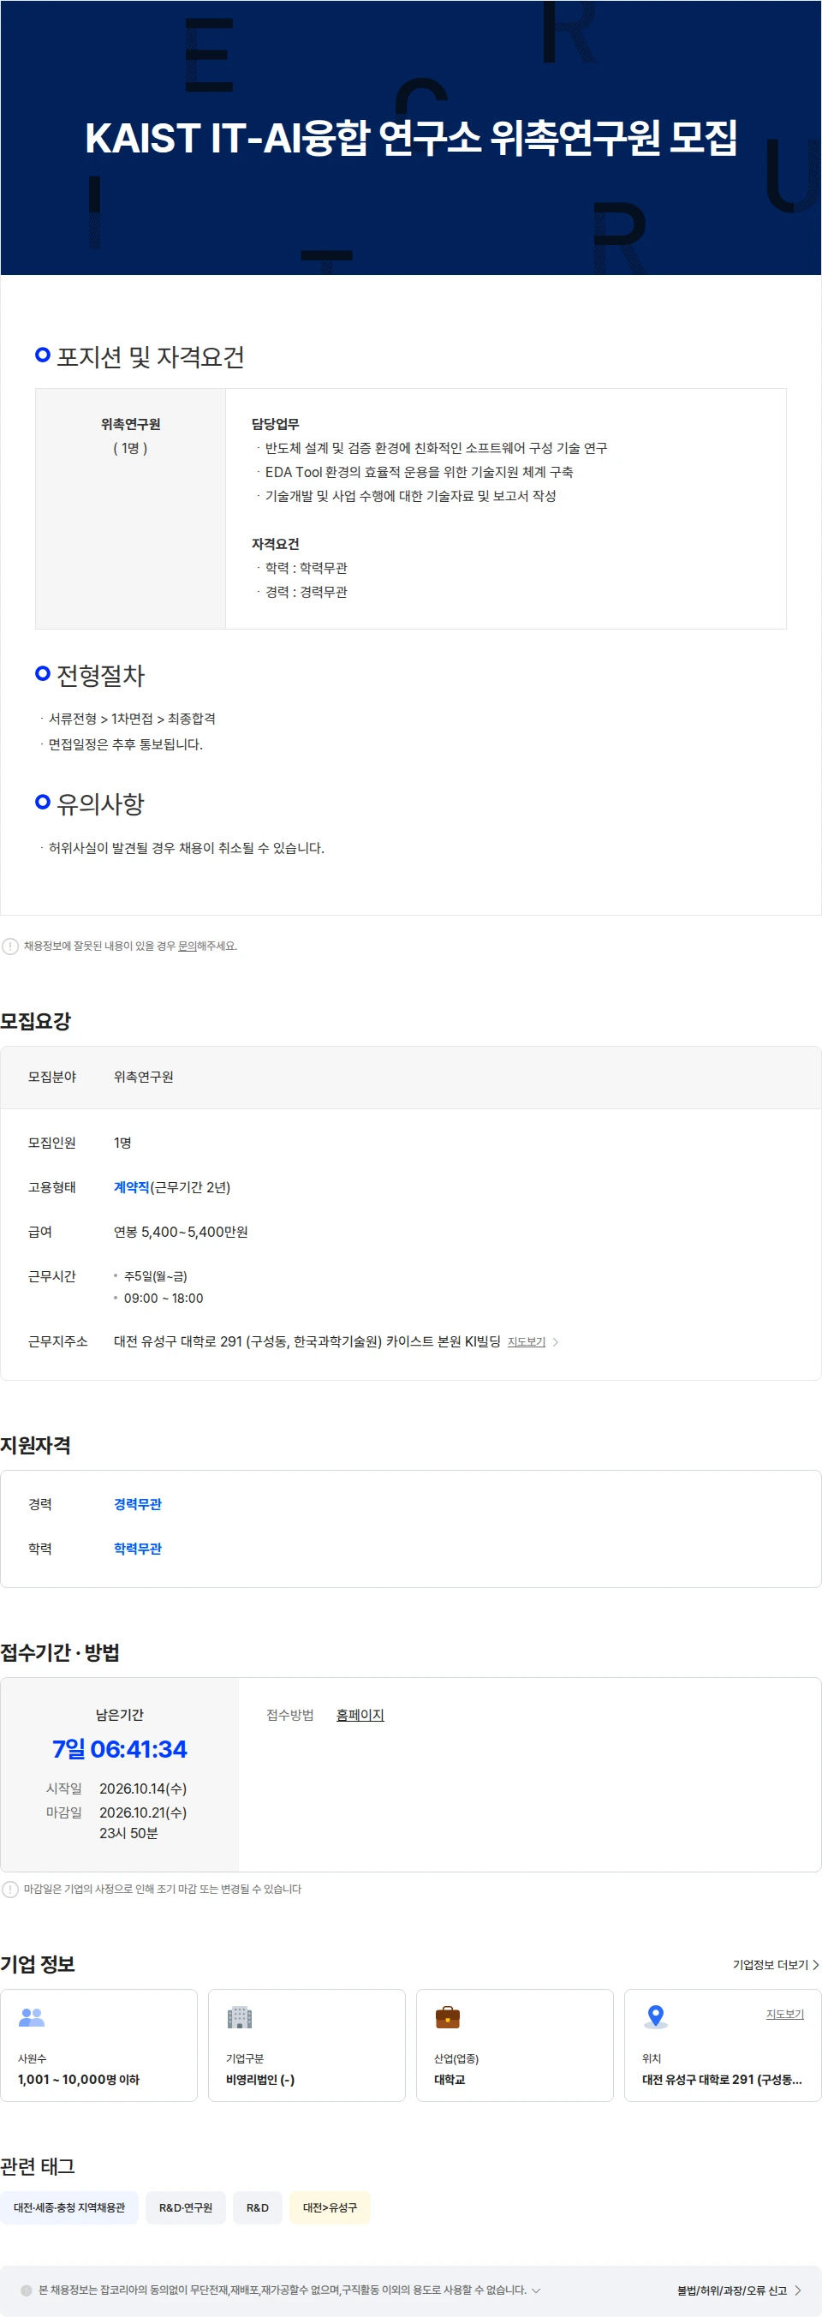Click the 주5일(월~금) text

click(156, 1276)
